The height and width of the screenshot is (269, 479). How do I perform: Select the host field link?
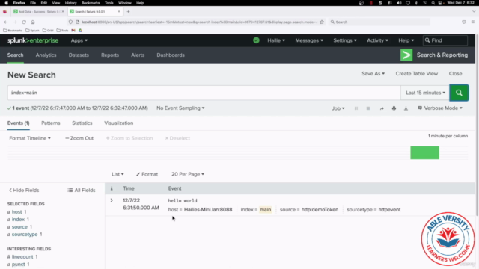pyautogui.click(x=16, y=211)
